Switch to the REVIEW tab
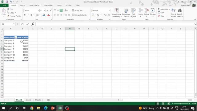Image resolution: width=197 pixels, height=111 pixels. (x=68, y=6)
